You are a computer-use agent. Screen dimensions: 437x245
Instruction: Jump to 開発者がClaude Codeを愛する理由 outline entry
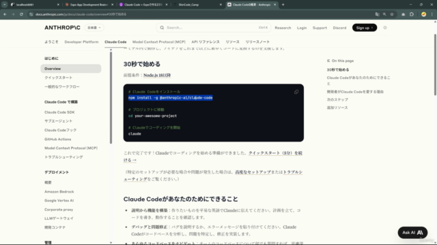355,92
